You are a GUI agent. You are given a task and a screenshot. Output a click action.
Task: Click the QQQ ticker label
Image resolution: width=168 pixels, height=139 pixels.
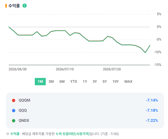pos(23,110)
